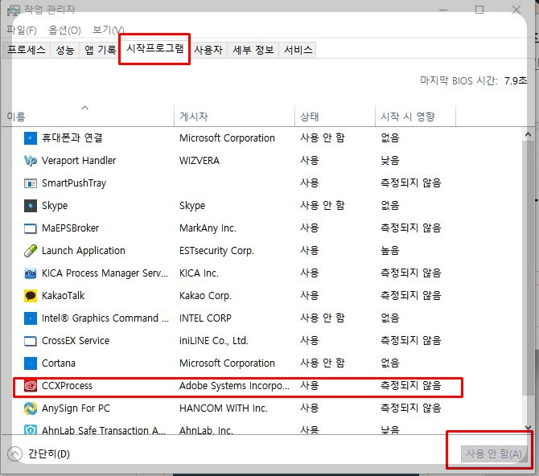The width and height of the screenshot is (539, 476).
Task: Click 사용 안 함 status in Skype row
Action: click(322, 206)
